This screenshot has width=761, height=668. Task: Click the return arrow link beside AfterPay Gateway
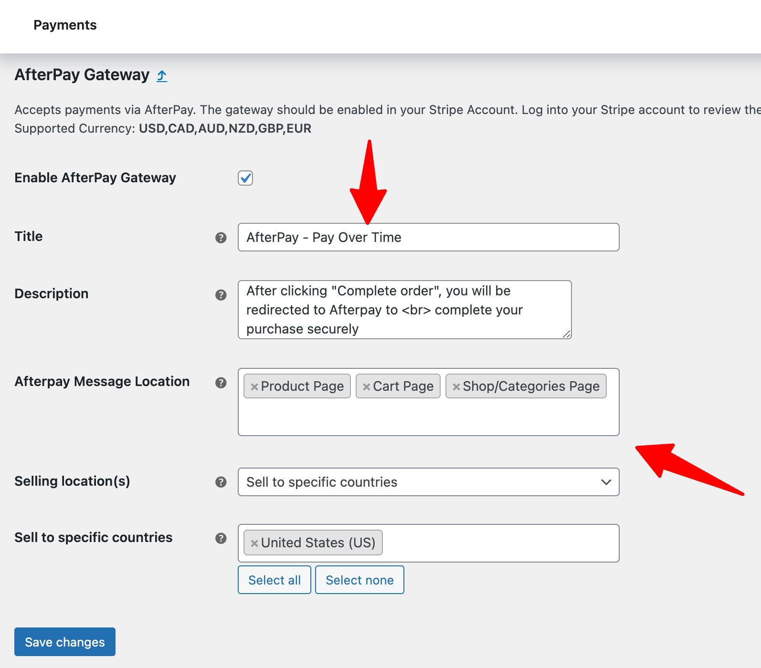pos(162,75)
